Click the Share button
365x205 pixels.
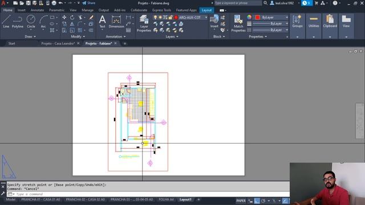(x=89, y=3)
